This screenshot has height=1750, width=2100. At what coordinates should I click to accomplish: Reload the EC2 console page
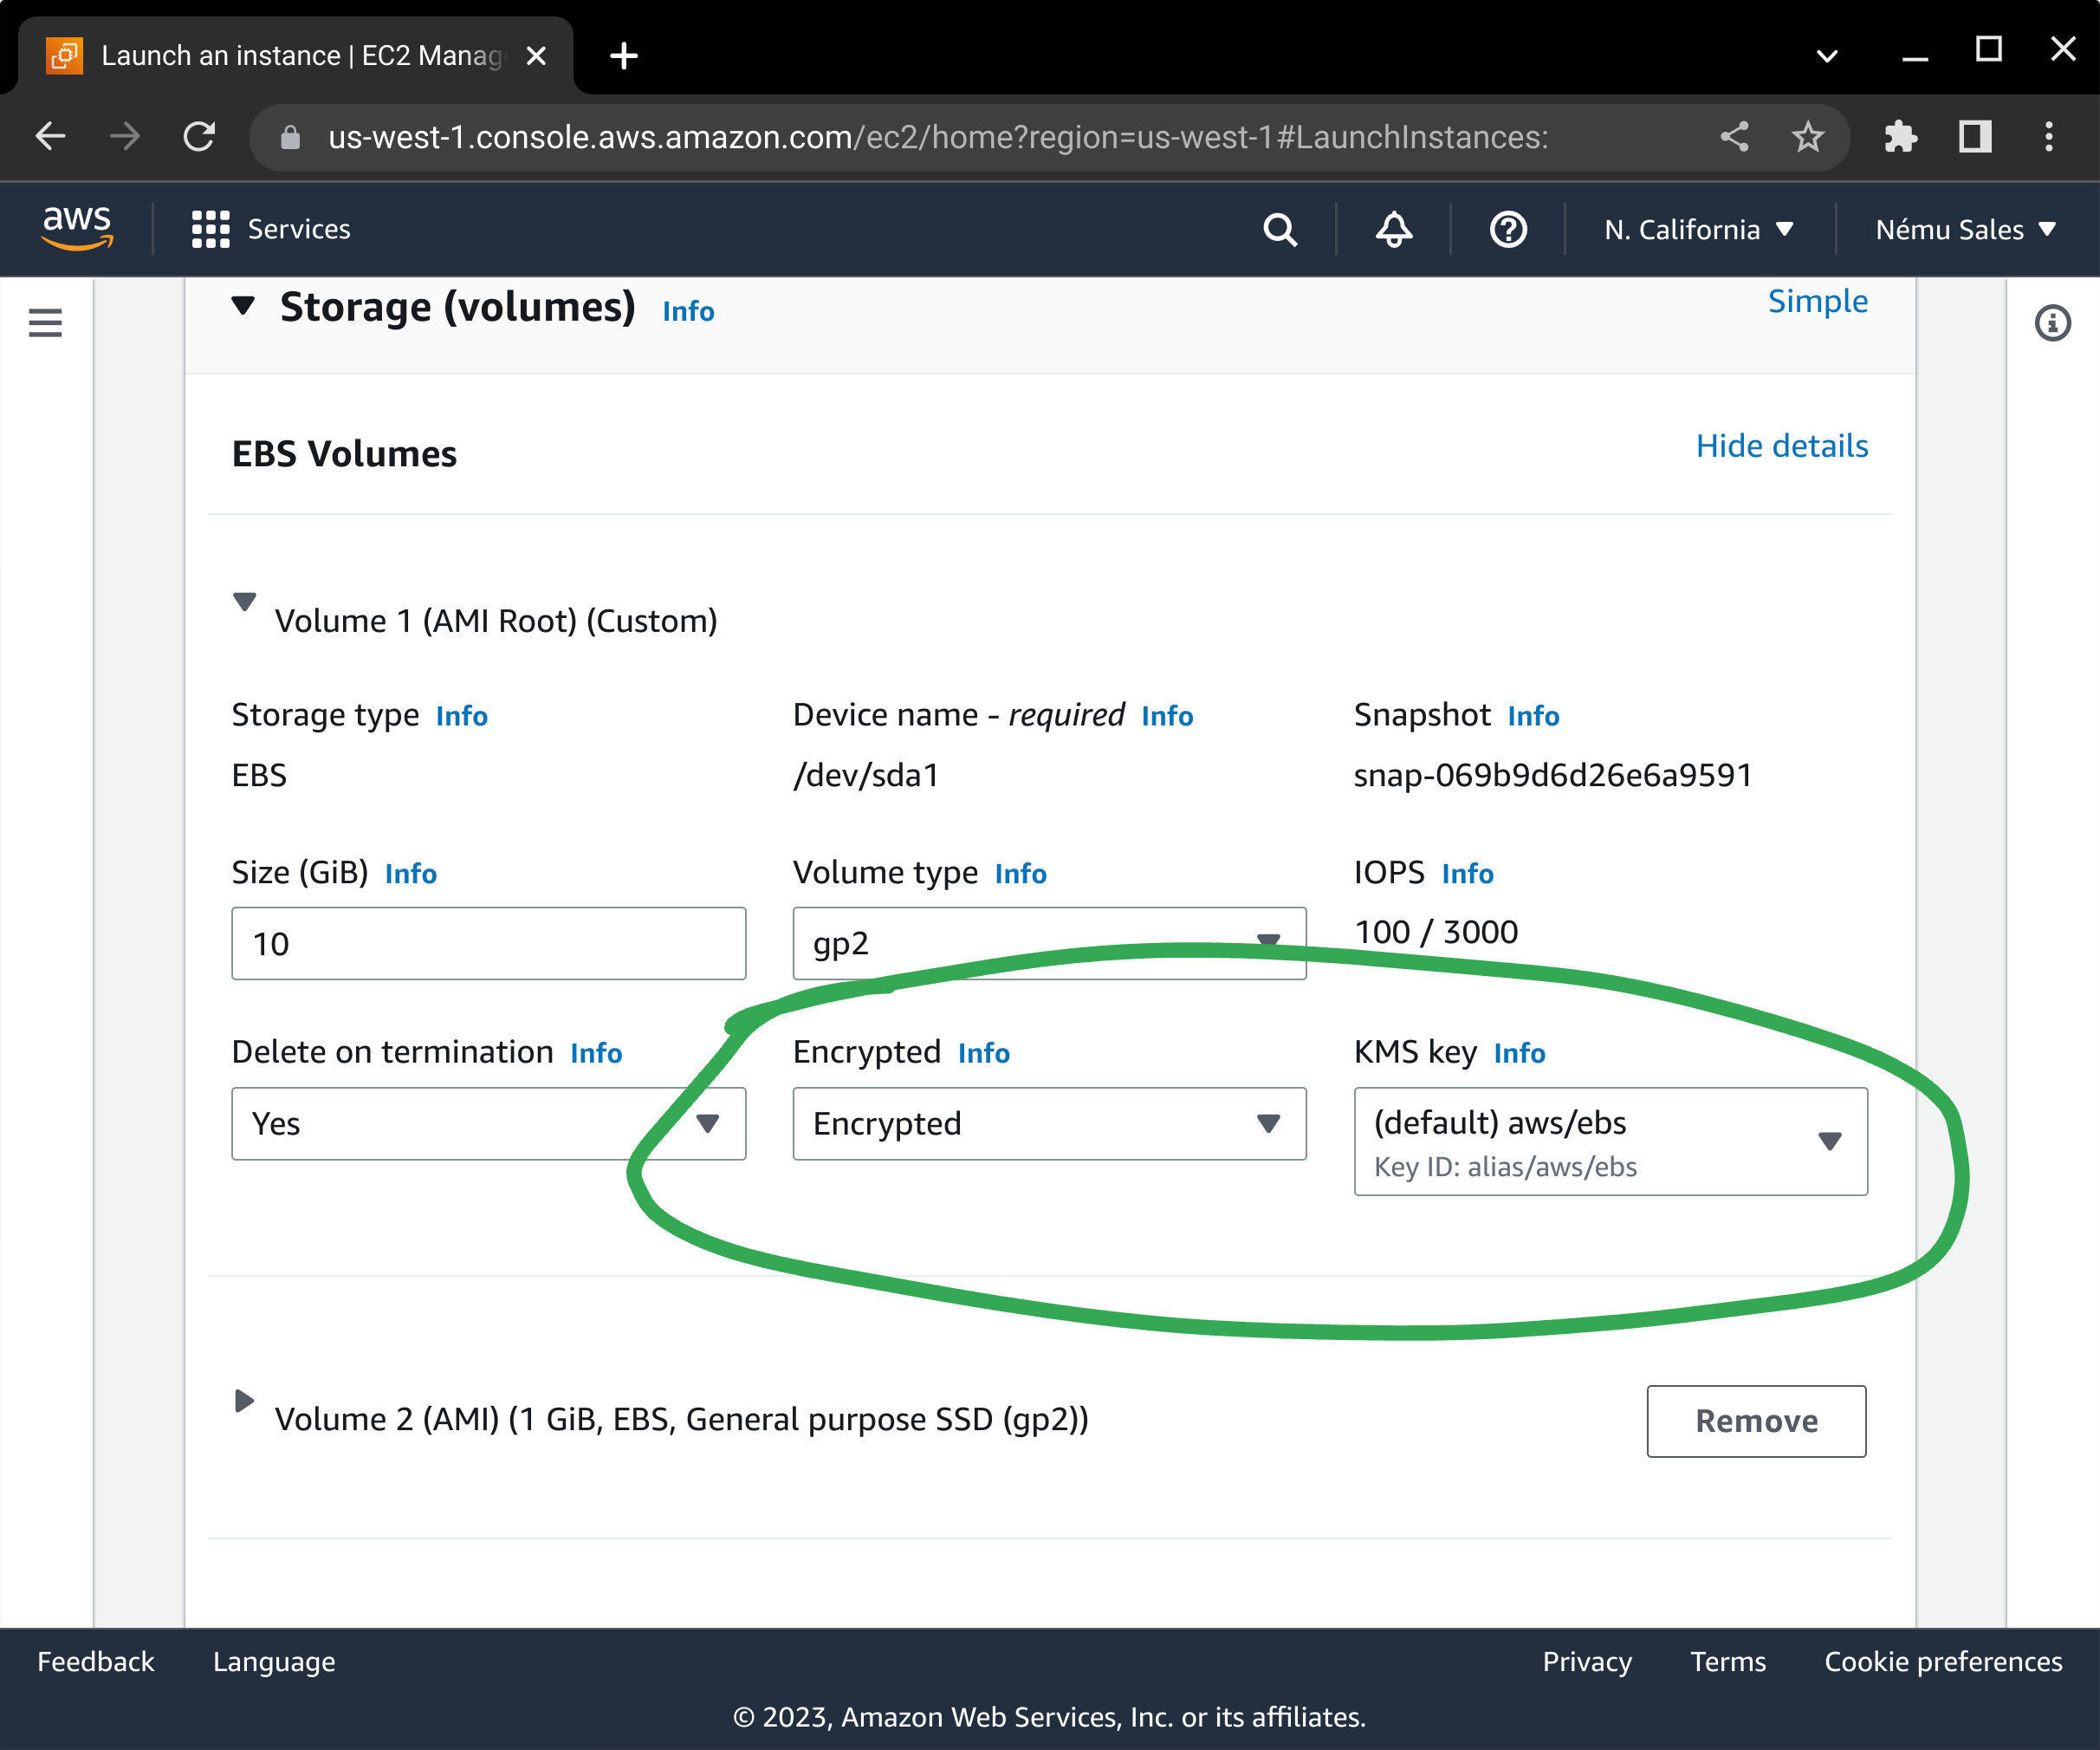[x=200, y=136]
